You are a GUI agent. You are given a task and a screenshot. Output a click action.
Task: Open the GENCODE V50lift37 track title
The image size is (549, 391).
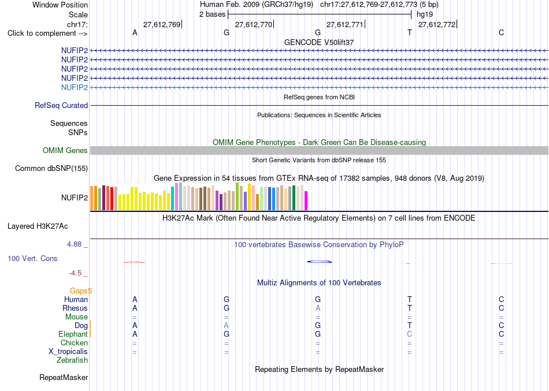pos(319,42)
